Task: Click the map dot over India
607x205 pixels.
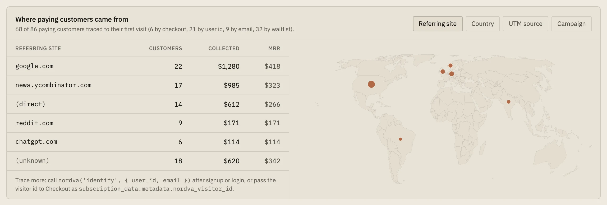Action: coord(508,102)
